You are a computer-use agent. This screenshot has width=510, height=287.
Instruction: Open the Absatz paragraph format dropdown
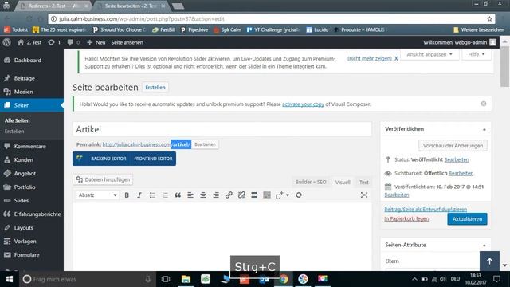pyautogui.click(x=97, y=195)
